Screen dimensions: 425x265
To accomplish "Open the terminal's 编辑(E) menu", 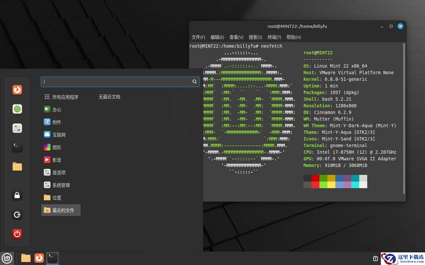I will tap(217, 37).
